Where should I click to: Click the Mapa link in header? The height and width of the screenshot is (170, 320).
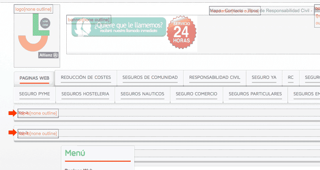(215, 11)
